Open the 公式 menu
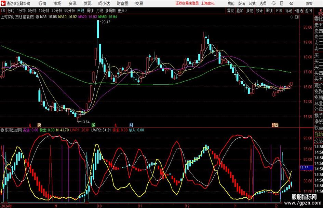This screenshot has width=323, height=208. [252, 3]
